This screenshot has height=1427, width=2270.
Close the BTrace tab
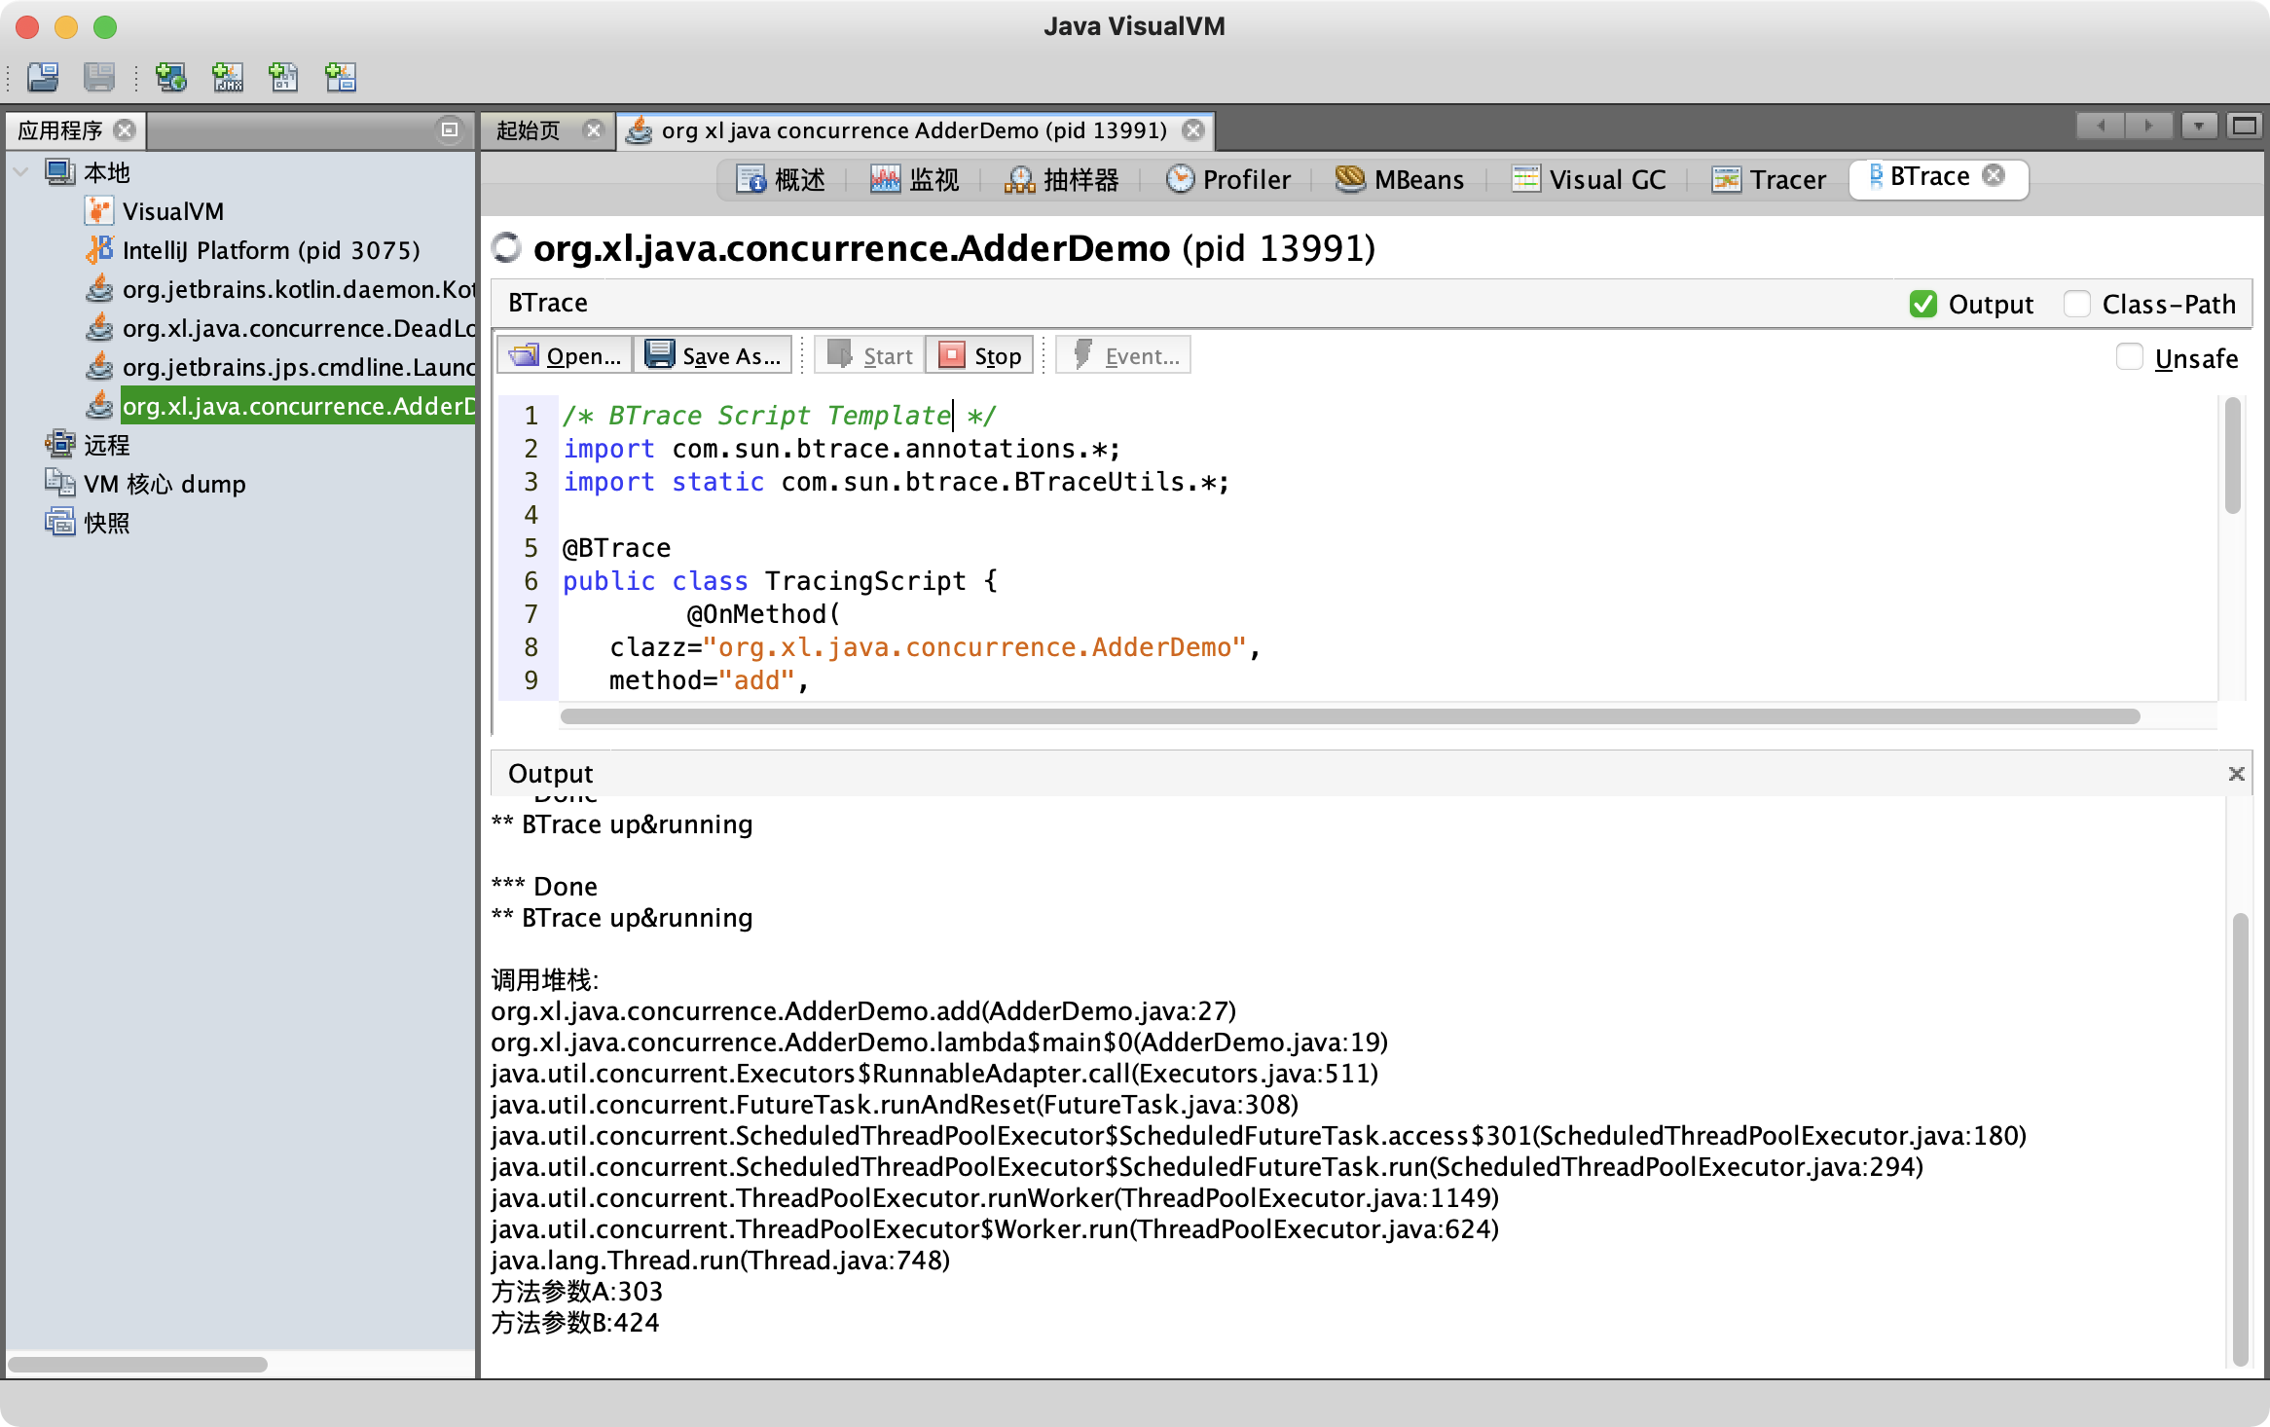(1995, 175)
